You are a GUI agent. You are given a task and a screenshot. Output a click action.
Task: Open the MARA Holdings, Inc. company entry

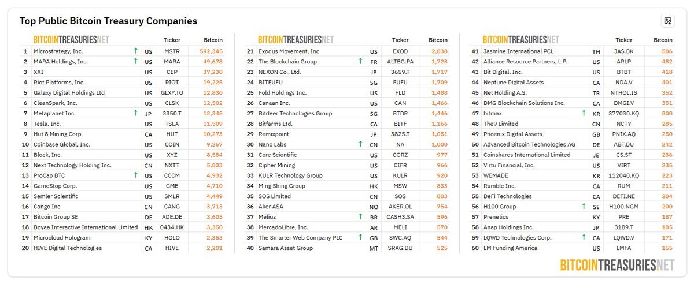click(61, 62)
